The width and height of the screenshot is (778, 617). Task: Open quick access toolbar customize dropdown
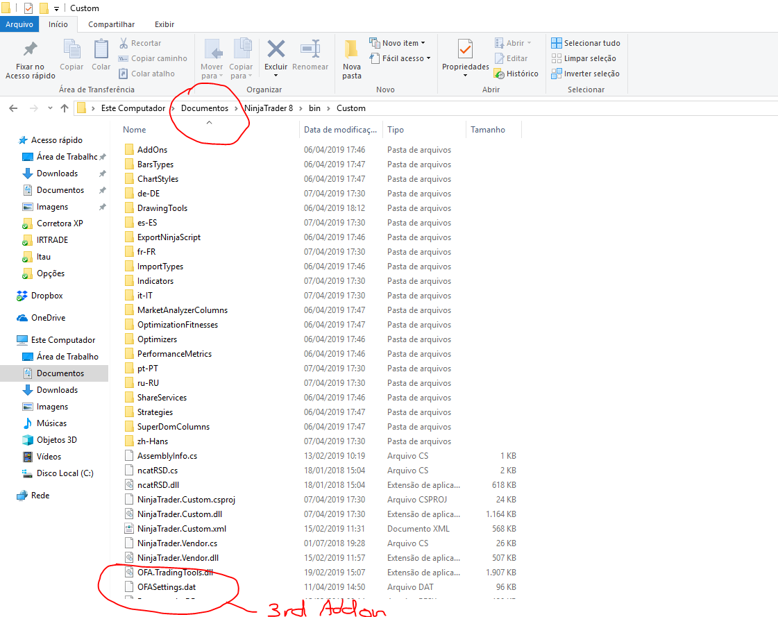coord(56,8)
